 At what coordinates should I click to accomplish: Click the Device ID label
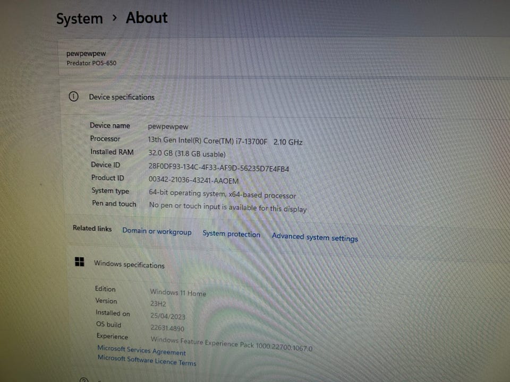pos(105,165)
